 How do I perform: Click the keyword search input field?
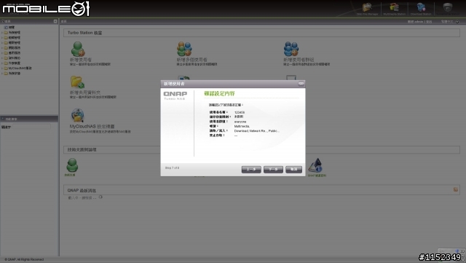[x=31, y=127]
